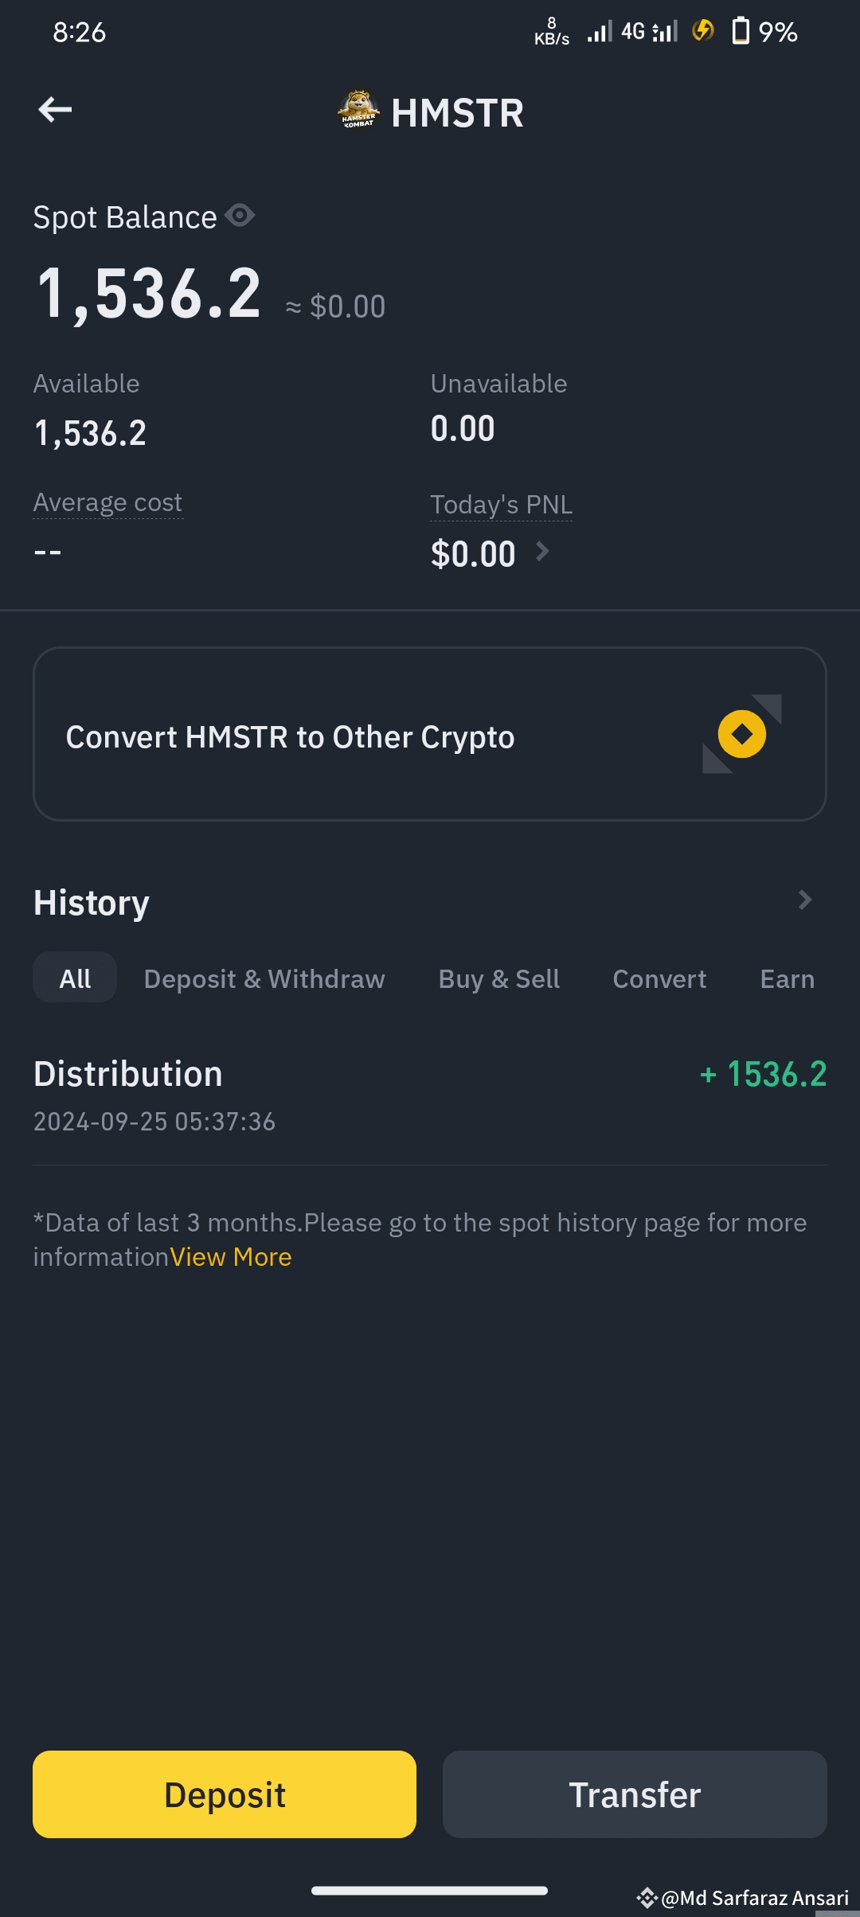Switch to Buy & Sell tab

point(498,979)
